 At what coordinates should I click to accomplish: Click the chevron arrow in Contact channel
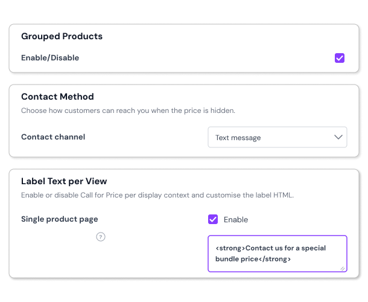pyautogui.click(x=338, y=137)
